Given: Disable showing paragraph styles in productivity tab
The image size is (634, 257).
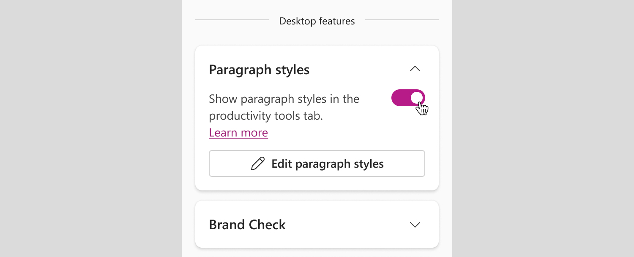Looking at the screenshot, I should click(408, 98).
